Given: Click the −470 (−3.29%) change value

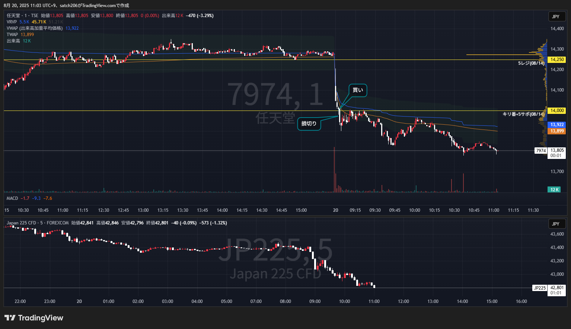Looking at the screenshot, I should click(200, 16).
